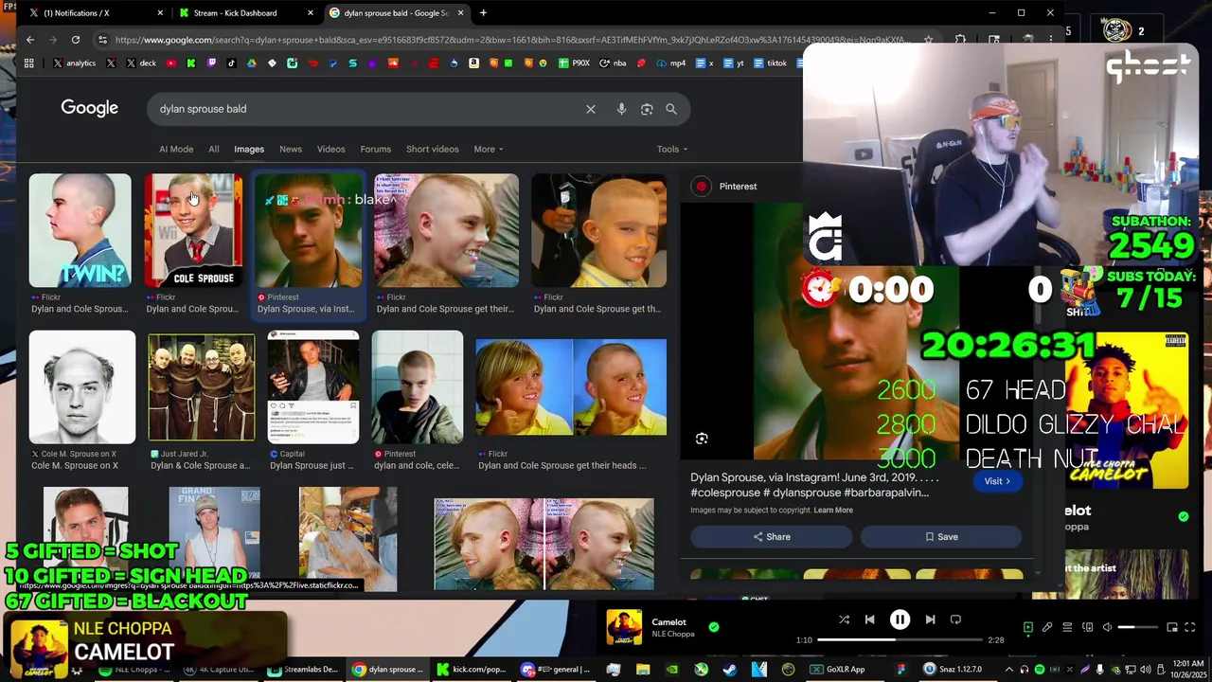Open the Discord general taskbar item
This screenshot has width=1212, height=682.
click(557, 670)
